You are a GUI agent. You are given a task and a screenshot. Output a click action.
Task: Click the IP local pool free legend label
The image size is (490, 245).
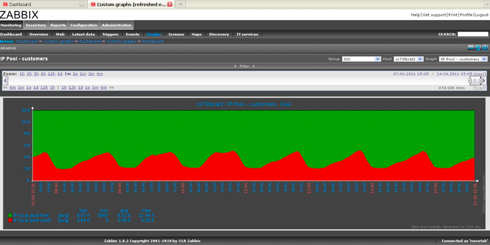point(31,215)
